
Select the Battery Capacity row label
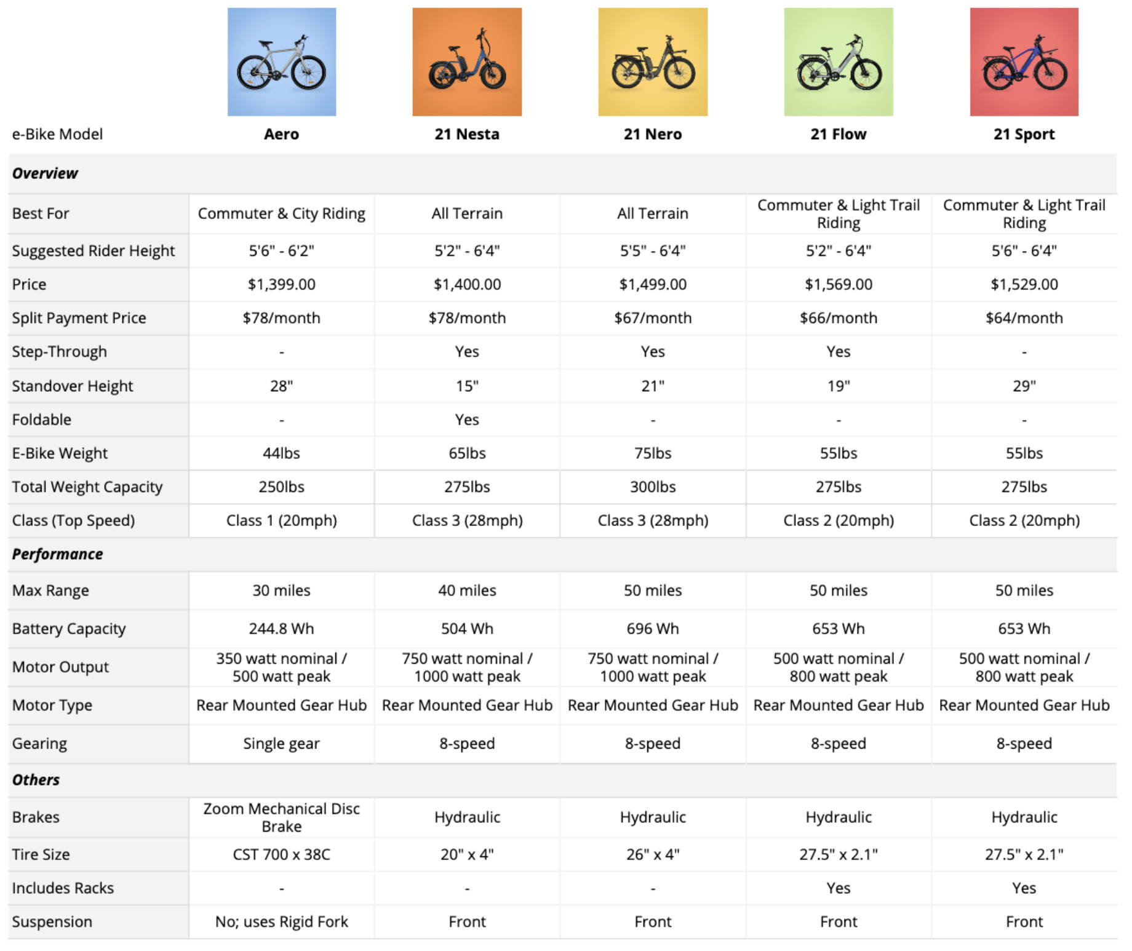(x=69, y=629)
